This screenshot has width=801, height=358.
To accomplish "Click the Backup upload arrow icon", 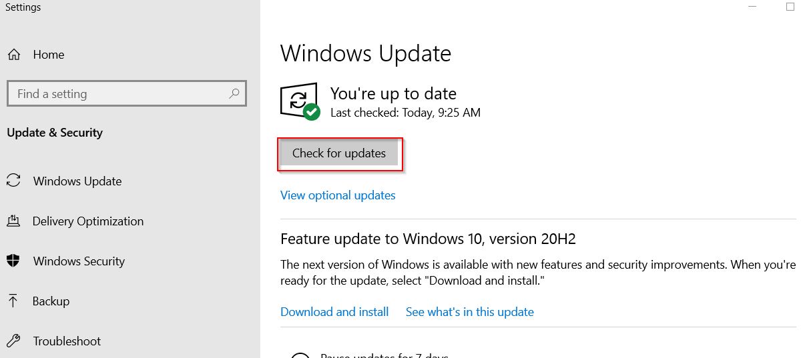I will (13, 301).
